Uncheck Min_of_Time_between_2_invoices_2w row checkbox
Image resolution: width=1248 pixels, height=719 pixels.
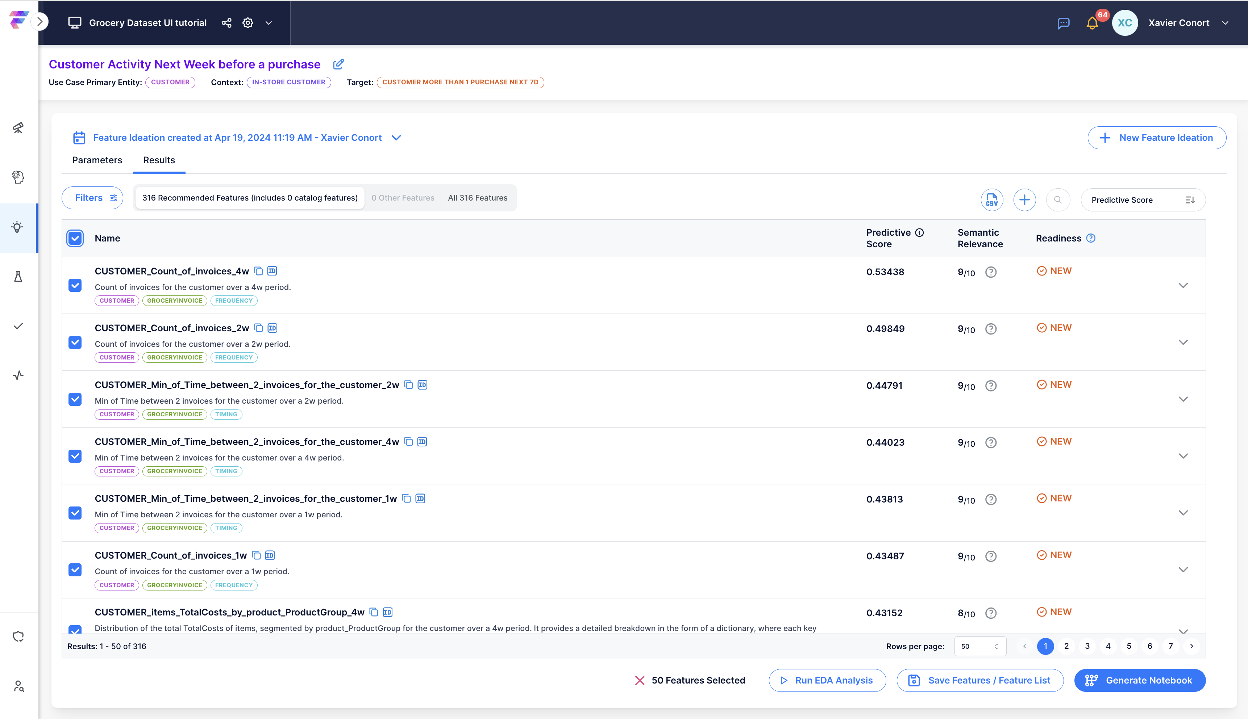click(x=75, y=399)
